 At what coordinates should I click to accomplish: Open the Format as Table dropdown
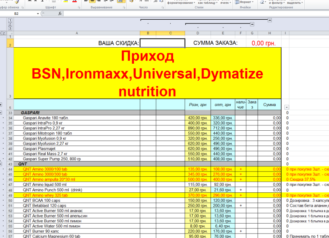[208, 2]
